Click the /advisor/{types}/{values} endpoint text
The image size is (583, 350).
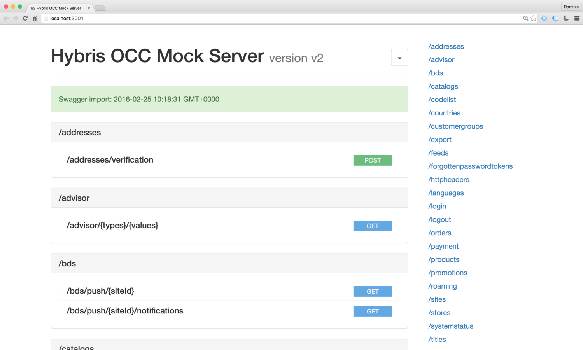click(112, 226)
